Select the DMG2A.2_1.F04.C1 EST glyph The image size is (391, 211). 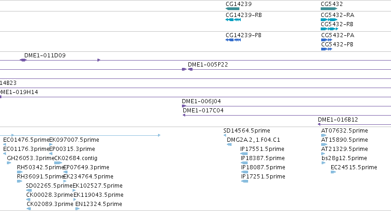[229, 144]
